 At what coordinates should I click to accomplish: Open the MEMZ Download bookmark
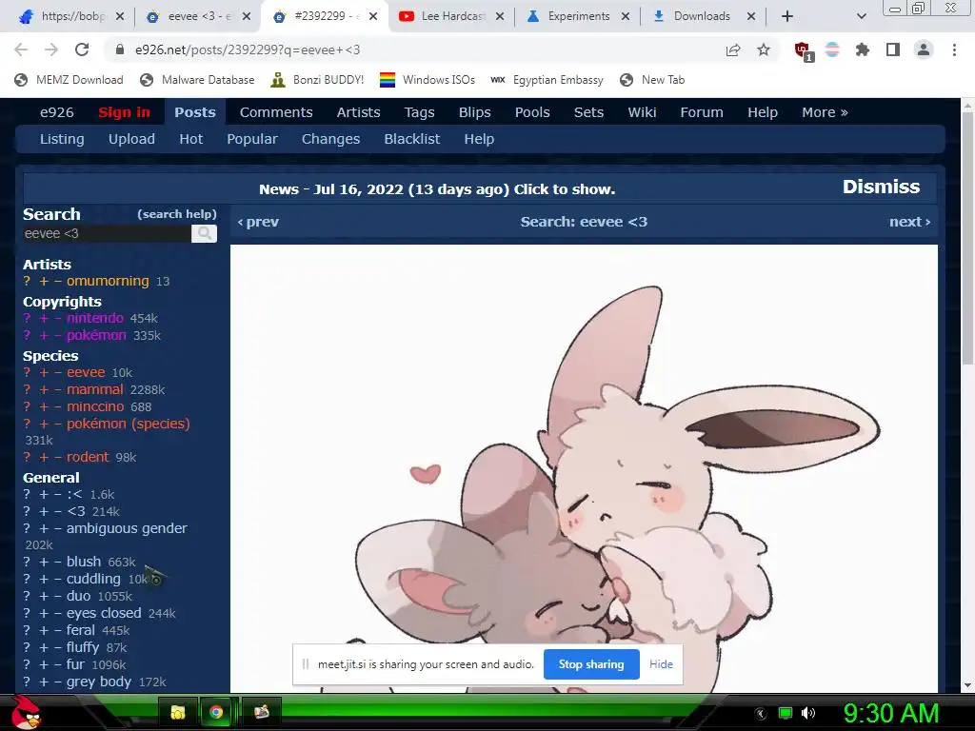tap(69, 80)
